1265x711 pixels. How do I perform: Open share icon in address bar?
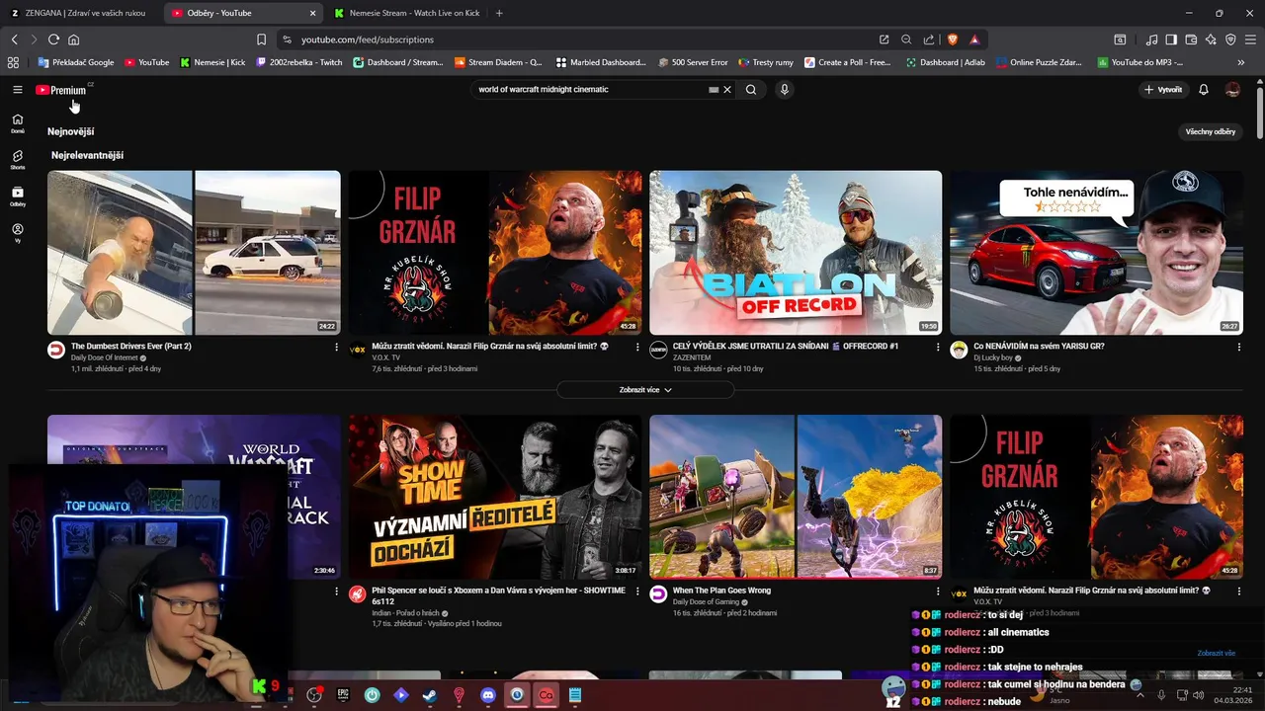pyautogui.click(x=929, y=39)
